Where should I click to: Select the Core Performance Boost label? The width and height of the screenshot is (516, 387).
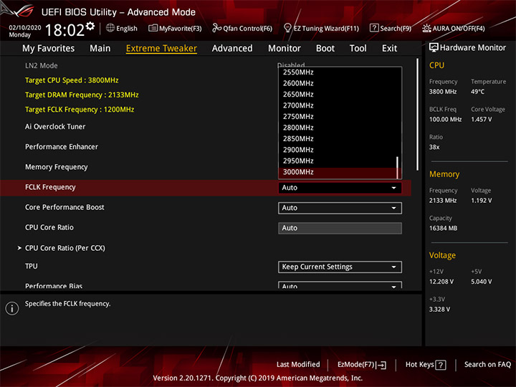64,207
